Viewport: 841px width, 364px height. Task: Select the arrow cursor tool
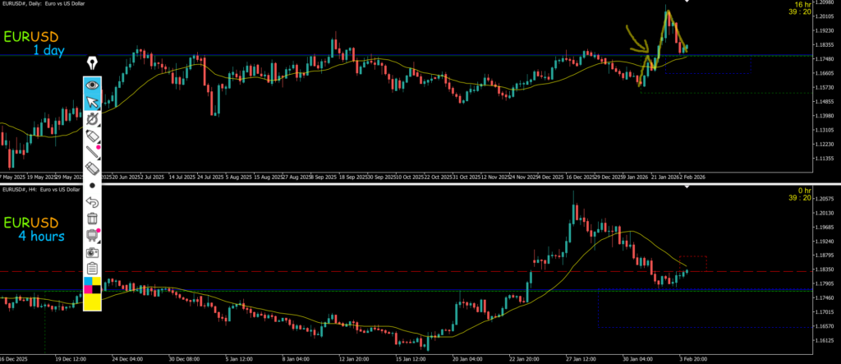click(92, 101)
